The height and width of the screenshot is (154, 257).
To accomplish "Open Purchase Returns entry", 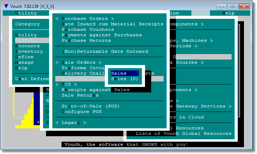I will point(86,40).
